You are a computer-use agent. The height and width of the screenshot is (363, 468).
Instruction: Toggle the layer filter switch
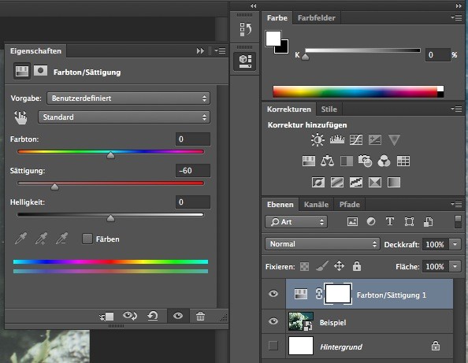[x=458, y=222]
